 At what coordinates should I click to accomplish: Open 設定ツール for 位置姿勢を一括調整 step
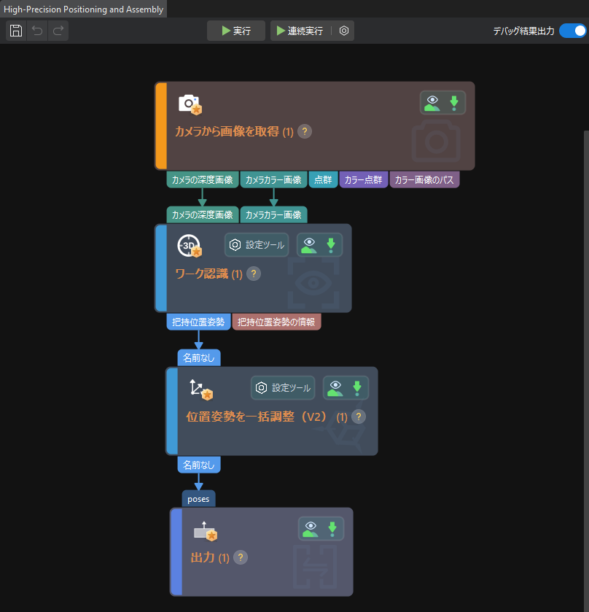coord(283,387)
